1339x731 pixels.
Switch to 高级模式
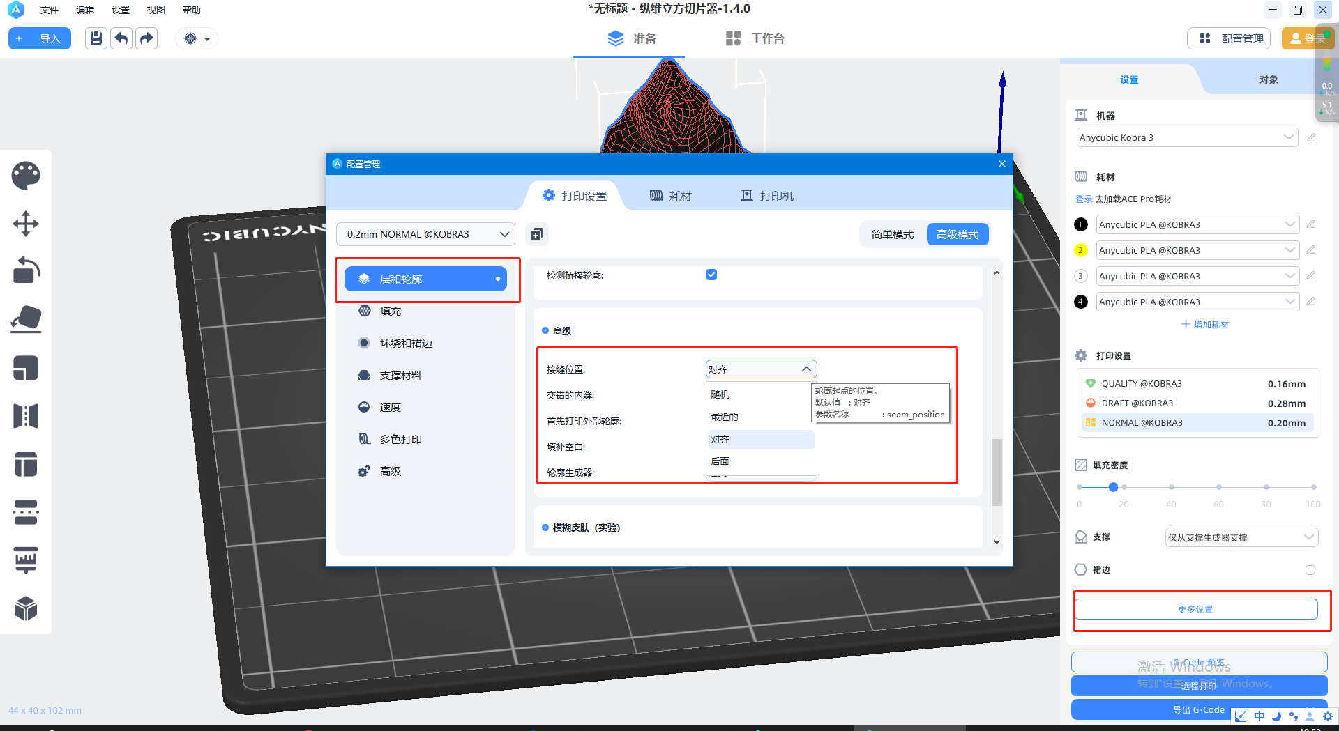tap(958, 235)
